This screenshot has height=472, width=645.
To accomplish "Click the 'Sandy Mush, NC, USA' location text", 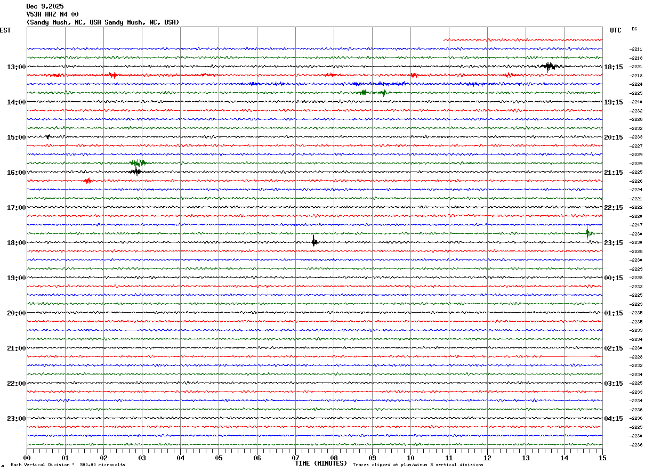I will 102,22.
